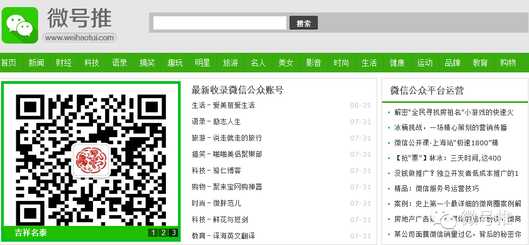Open the 购物 category
The width and height of the screenshot is (529, 245).
pos(508,63)
